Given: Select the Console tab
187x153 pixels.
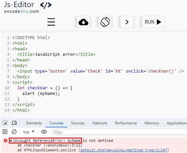Looking at the screenshot, I should (x=56, y=123).
